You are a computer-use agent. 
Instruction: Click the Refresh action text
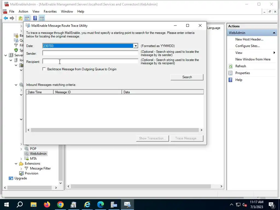point(241,66)
